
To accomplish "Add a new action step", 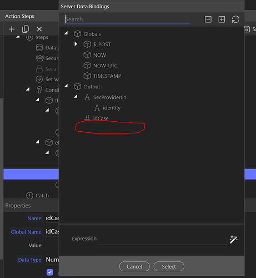I will coord(12,29).
